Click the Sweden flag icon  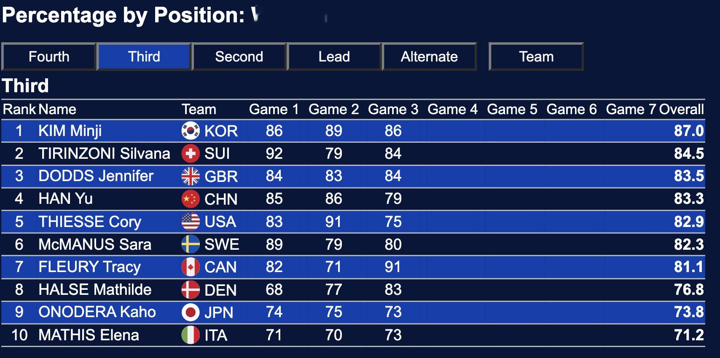click(x=191, y=244)
